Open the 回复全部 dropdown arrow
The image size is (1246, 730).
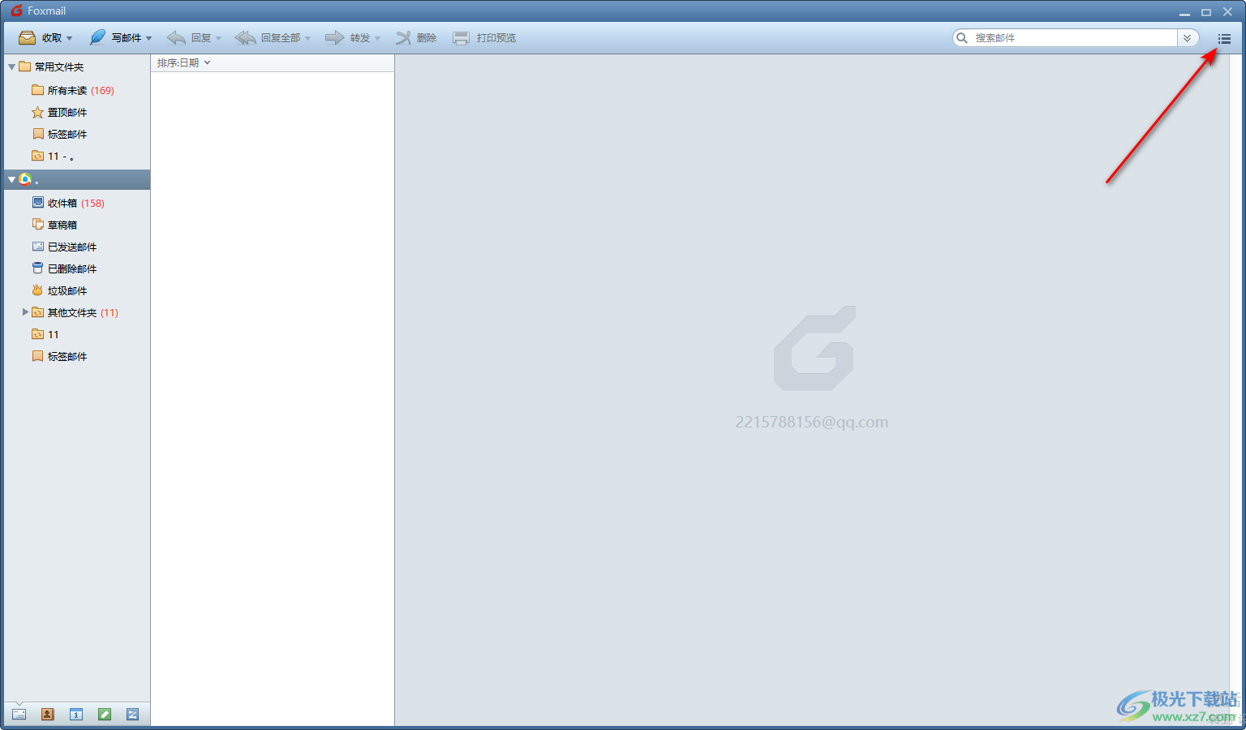[x=308, y=39]
